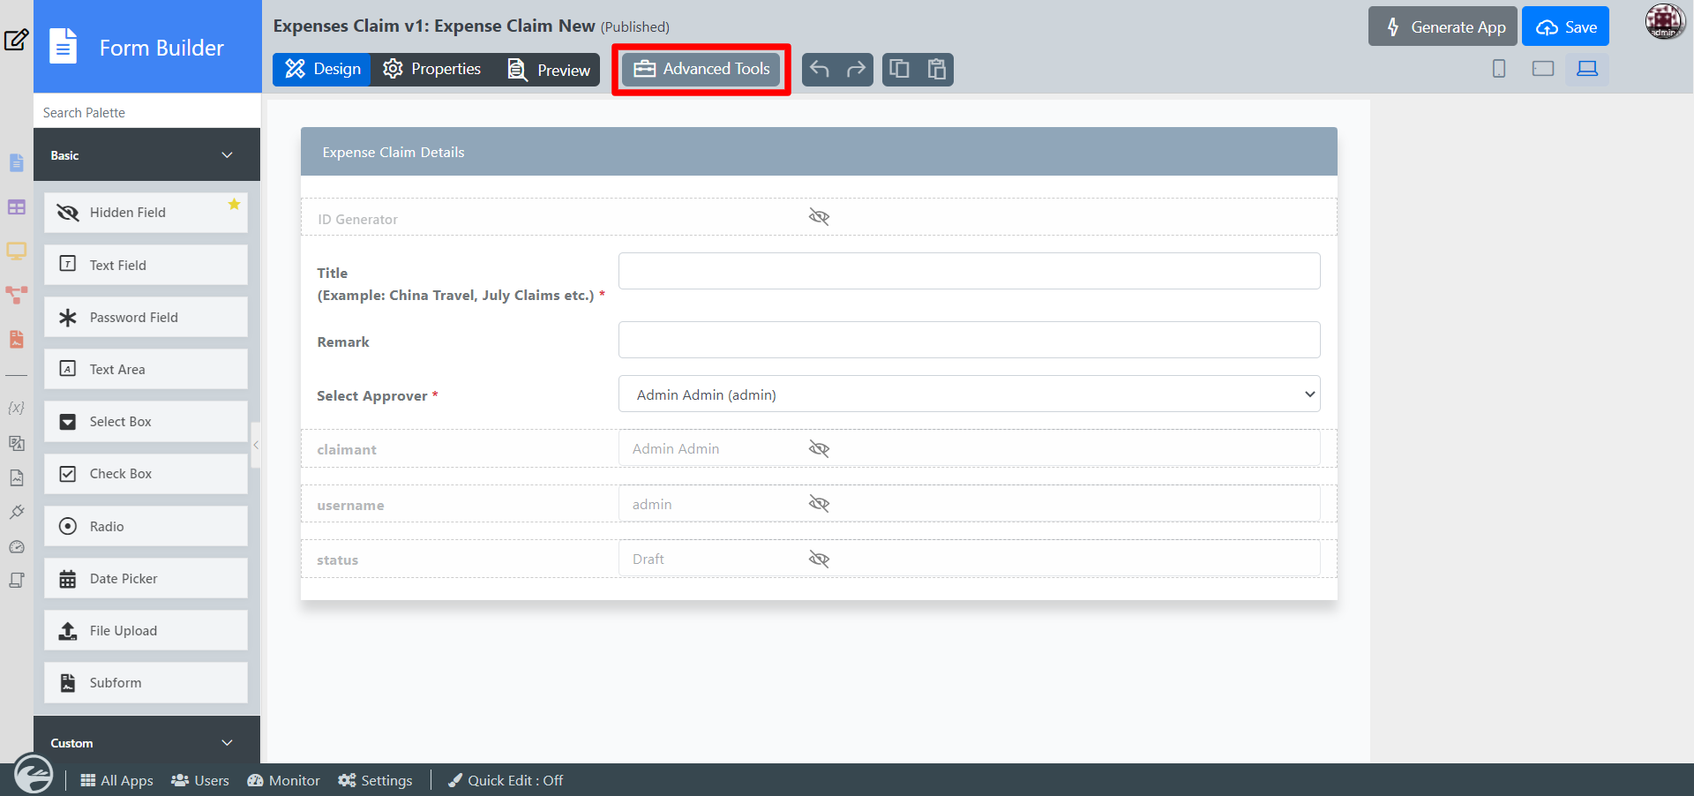The width and height of the screenshot is (1694, 796).
Task: Collapse the Basic palette section
Action: tap(146, 155)
